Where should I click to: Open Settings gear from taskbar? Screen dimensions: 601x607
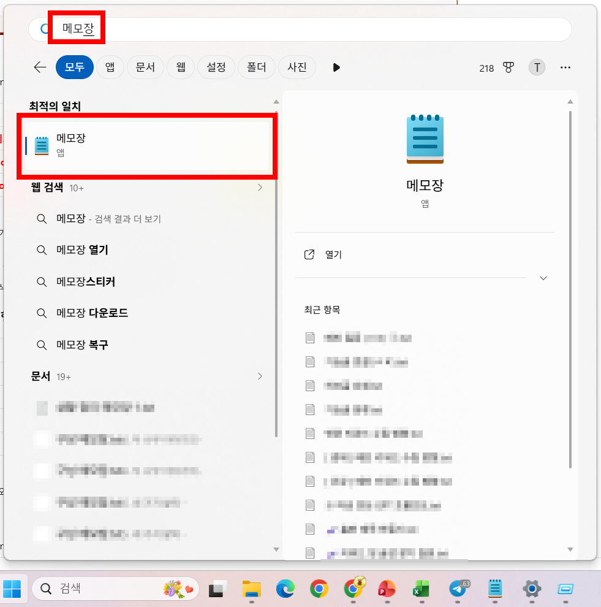[532, 589]
